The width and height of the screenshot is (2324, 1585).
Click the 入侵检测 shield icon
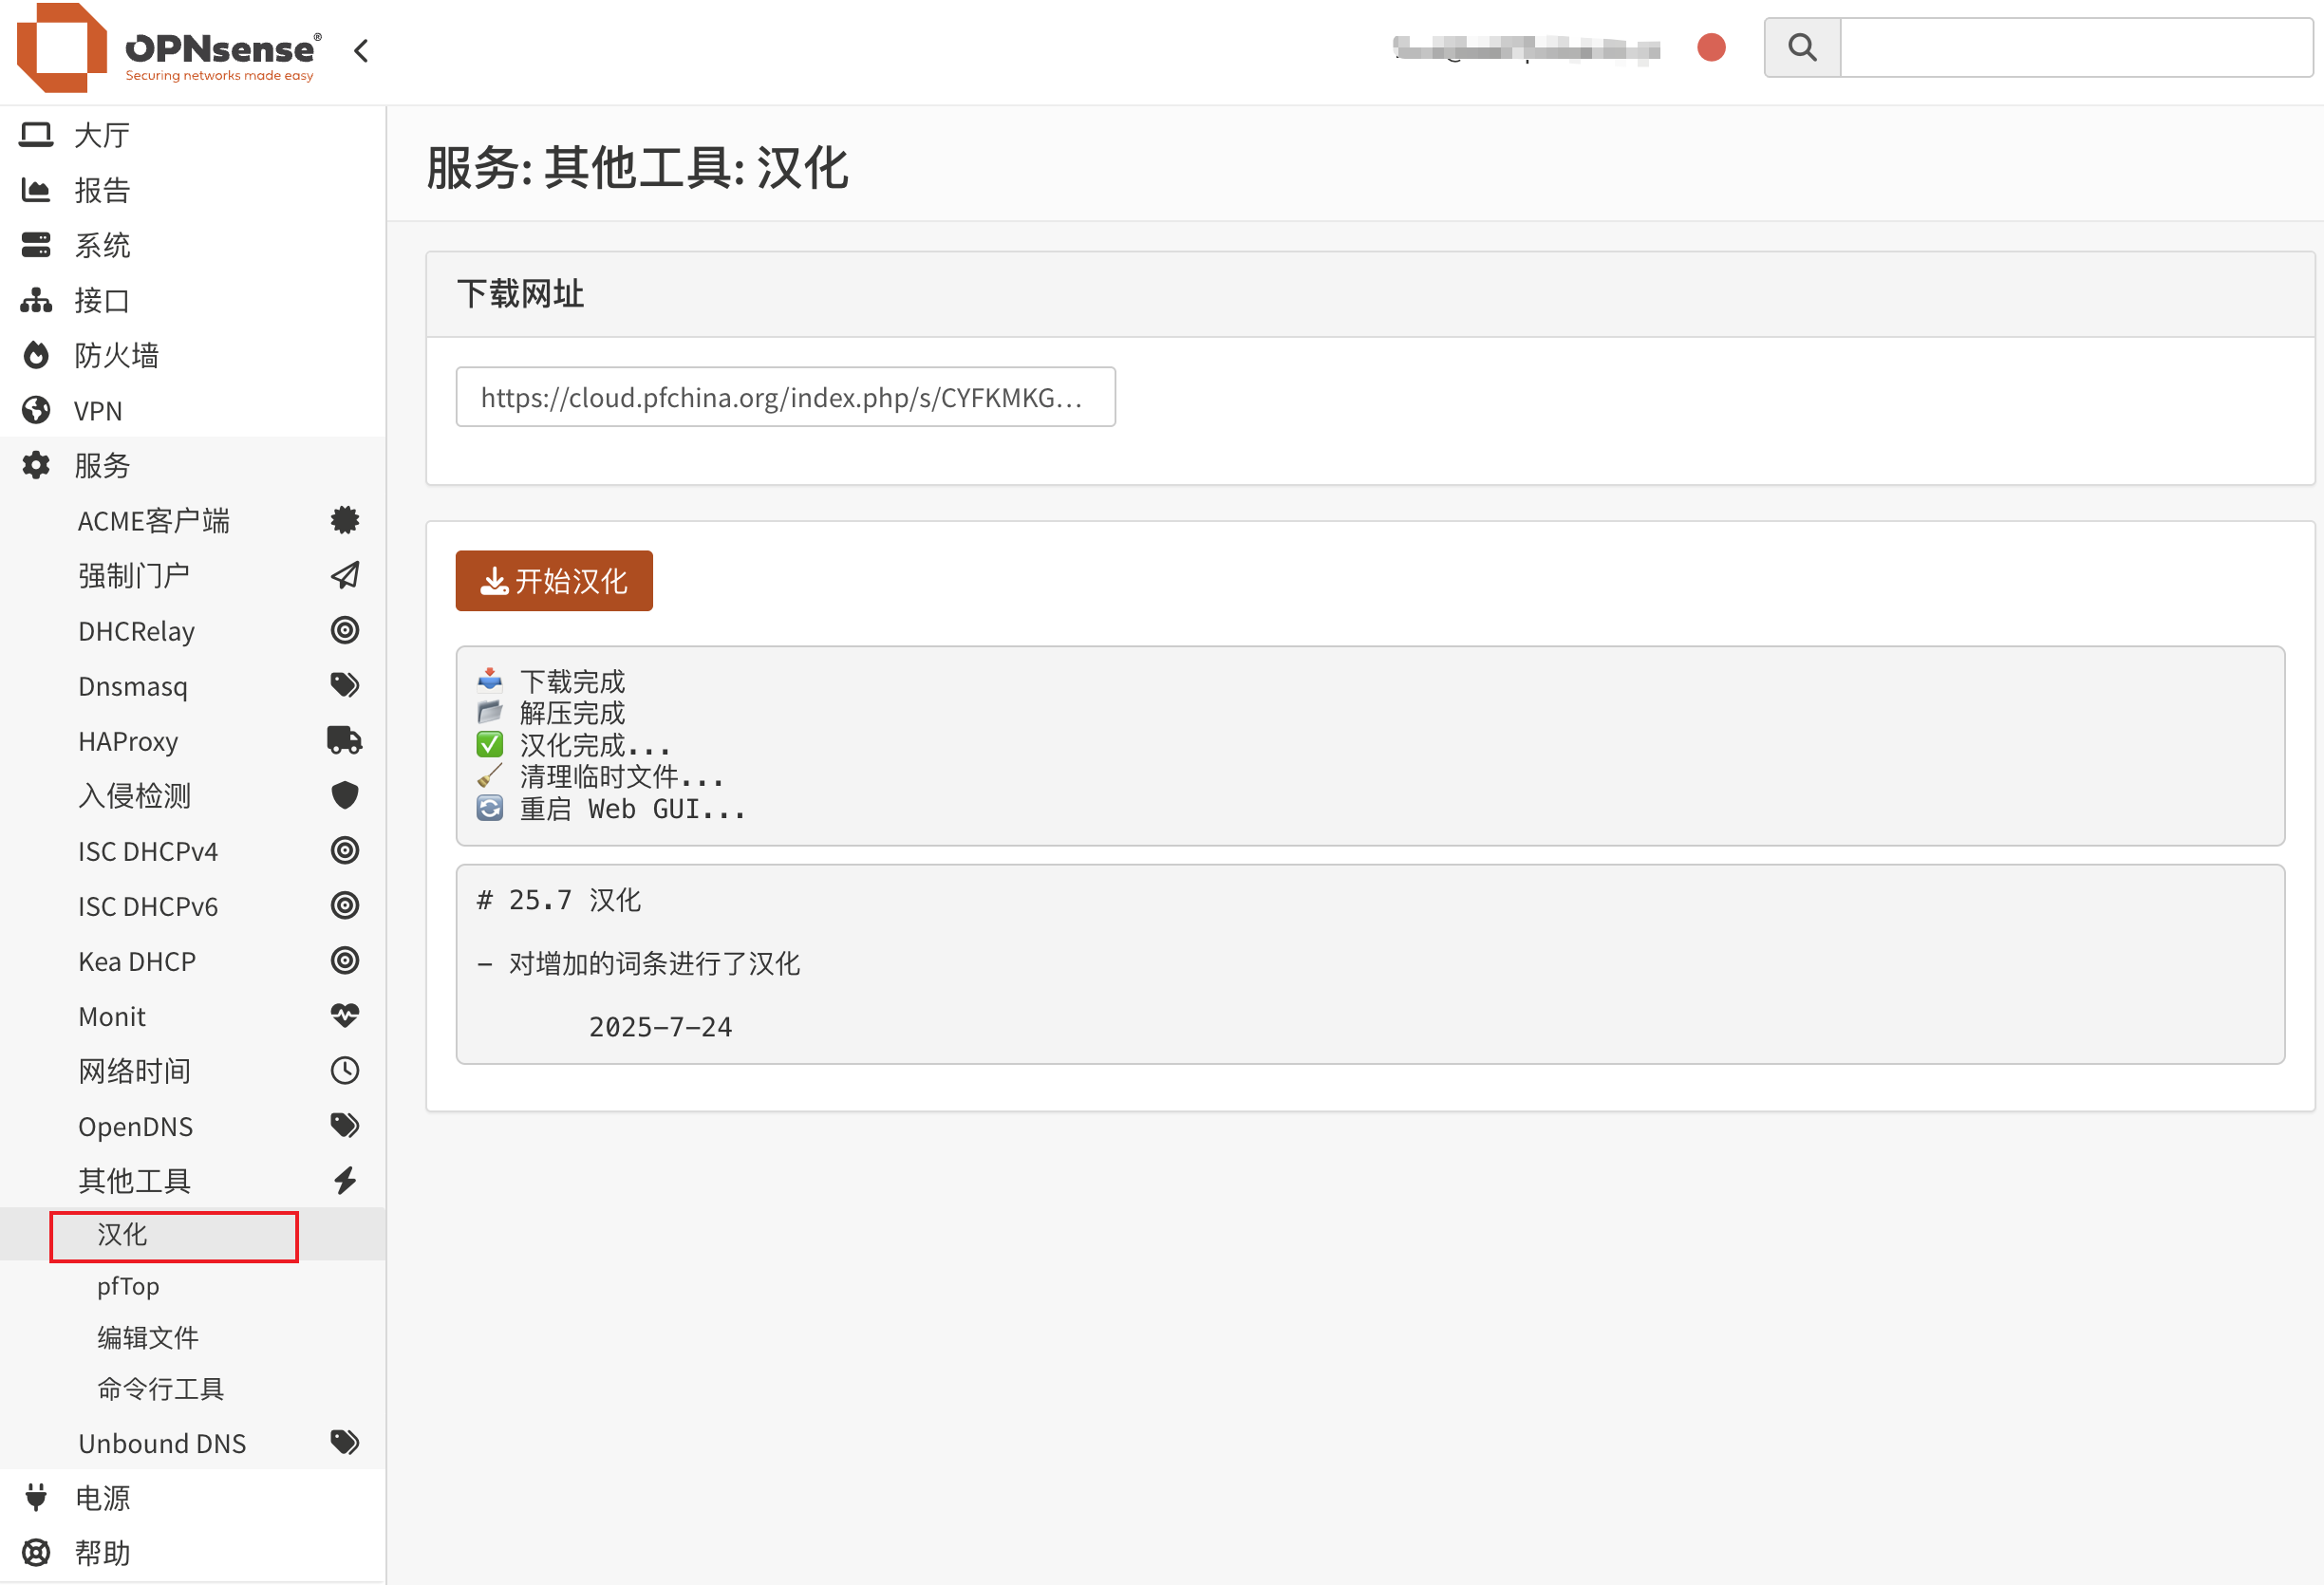tap(344, 795)
